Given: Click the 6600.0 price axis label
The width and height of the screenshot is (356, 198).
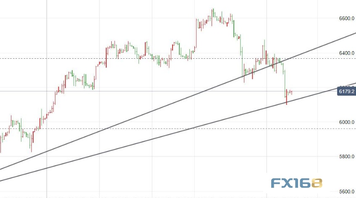Looking at the screenshot, I should [x=347, y=18].
